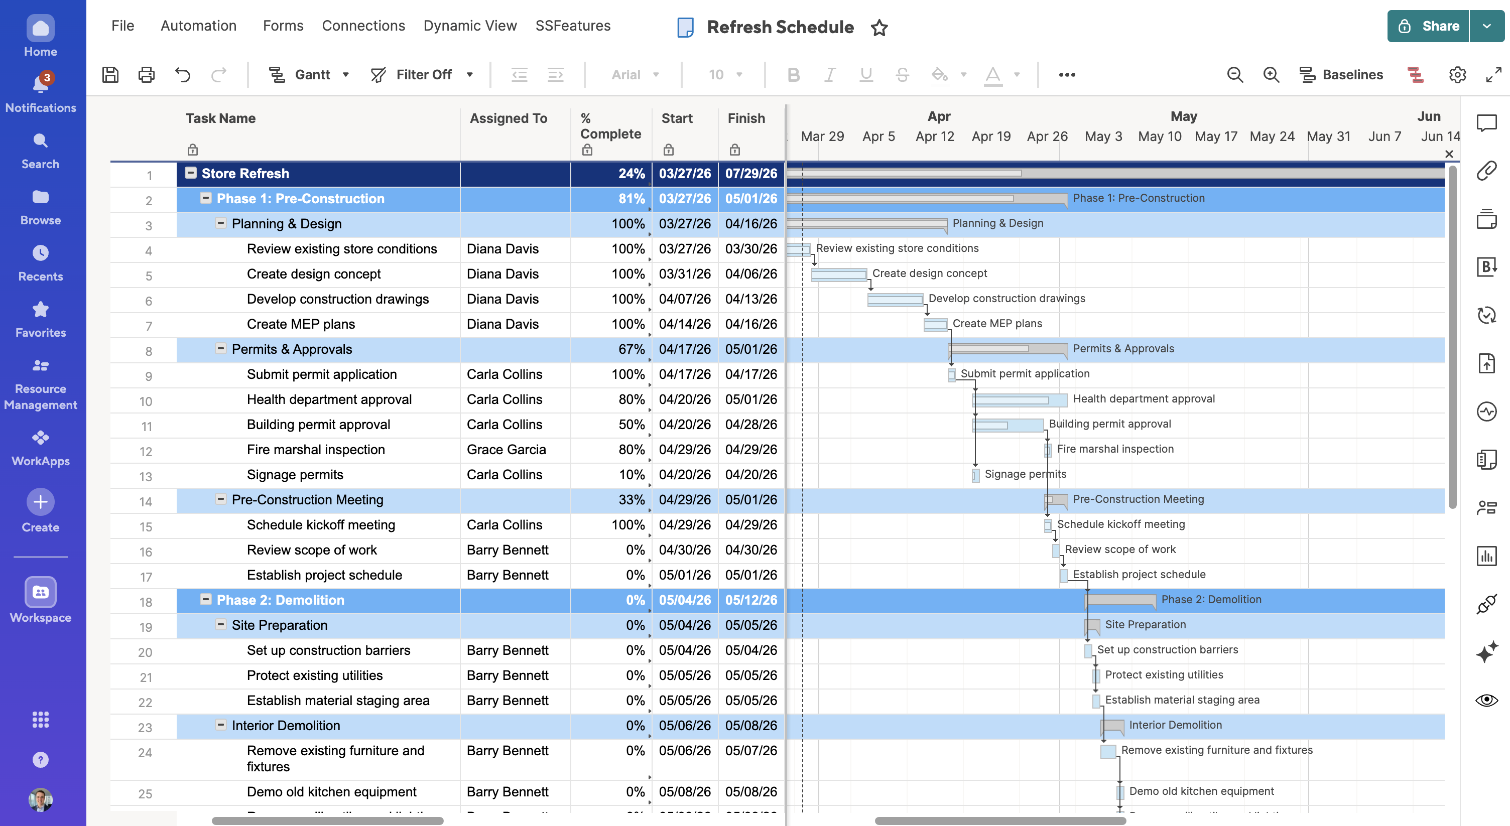Open the Dynamic View menu
The width and height of the screenshot is (1510, 826).
469,26
